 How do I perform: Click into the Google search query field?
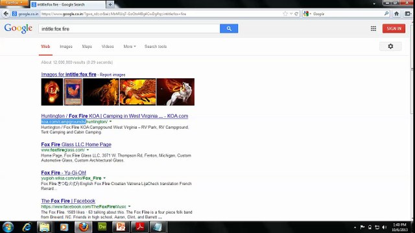pyautogui.click(x=129, y=28)
